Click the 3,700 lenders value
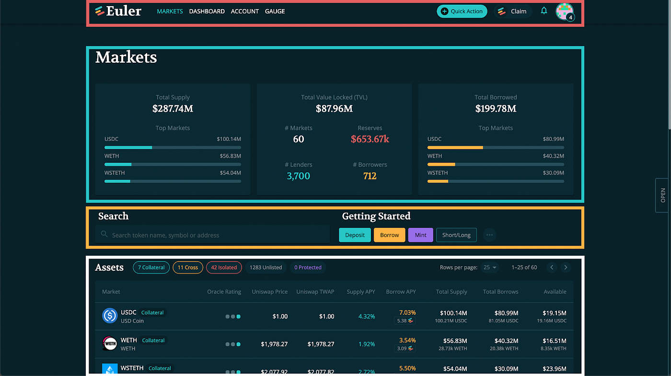The height and width of the screenshot is (376, 671). [x=299, y=176]
